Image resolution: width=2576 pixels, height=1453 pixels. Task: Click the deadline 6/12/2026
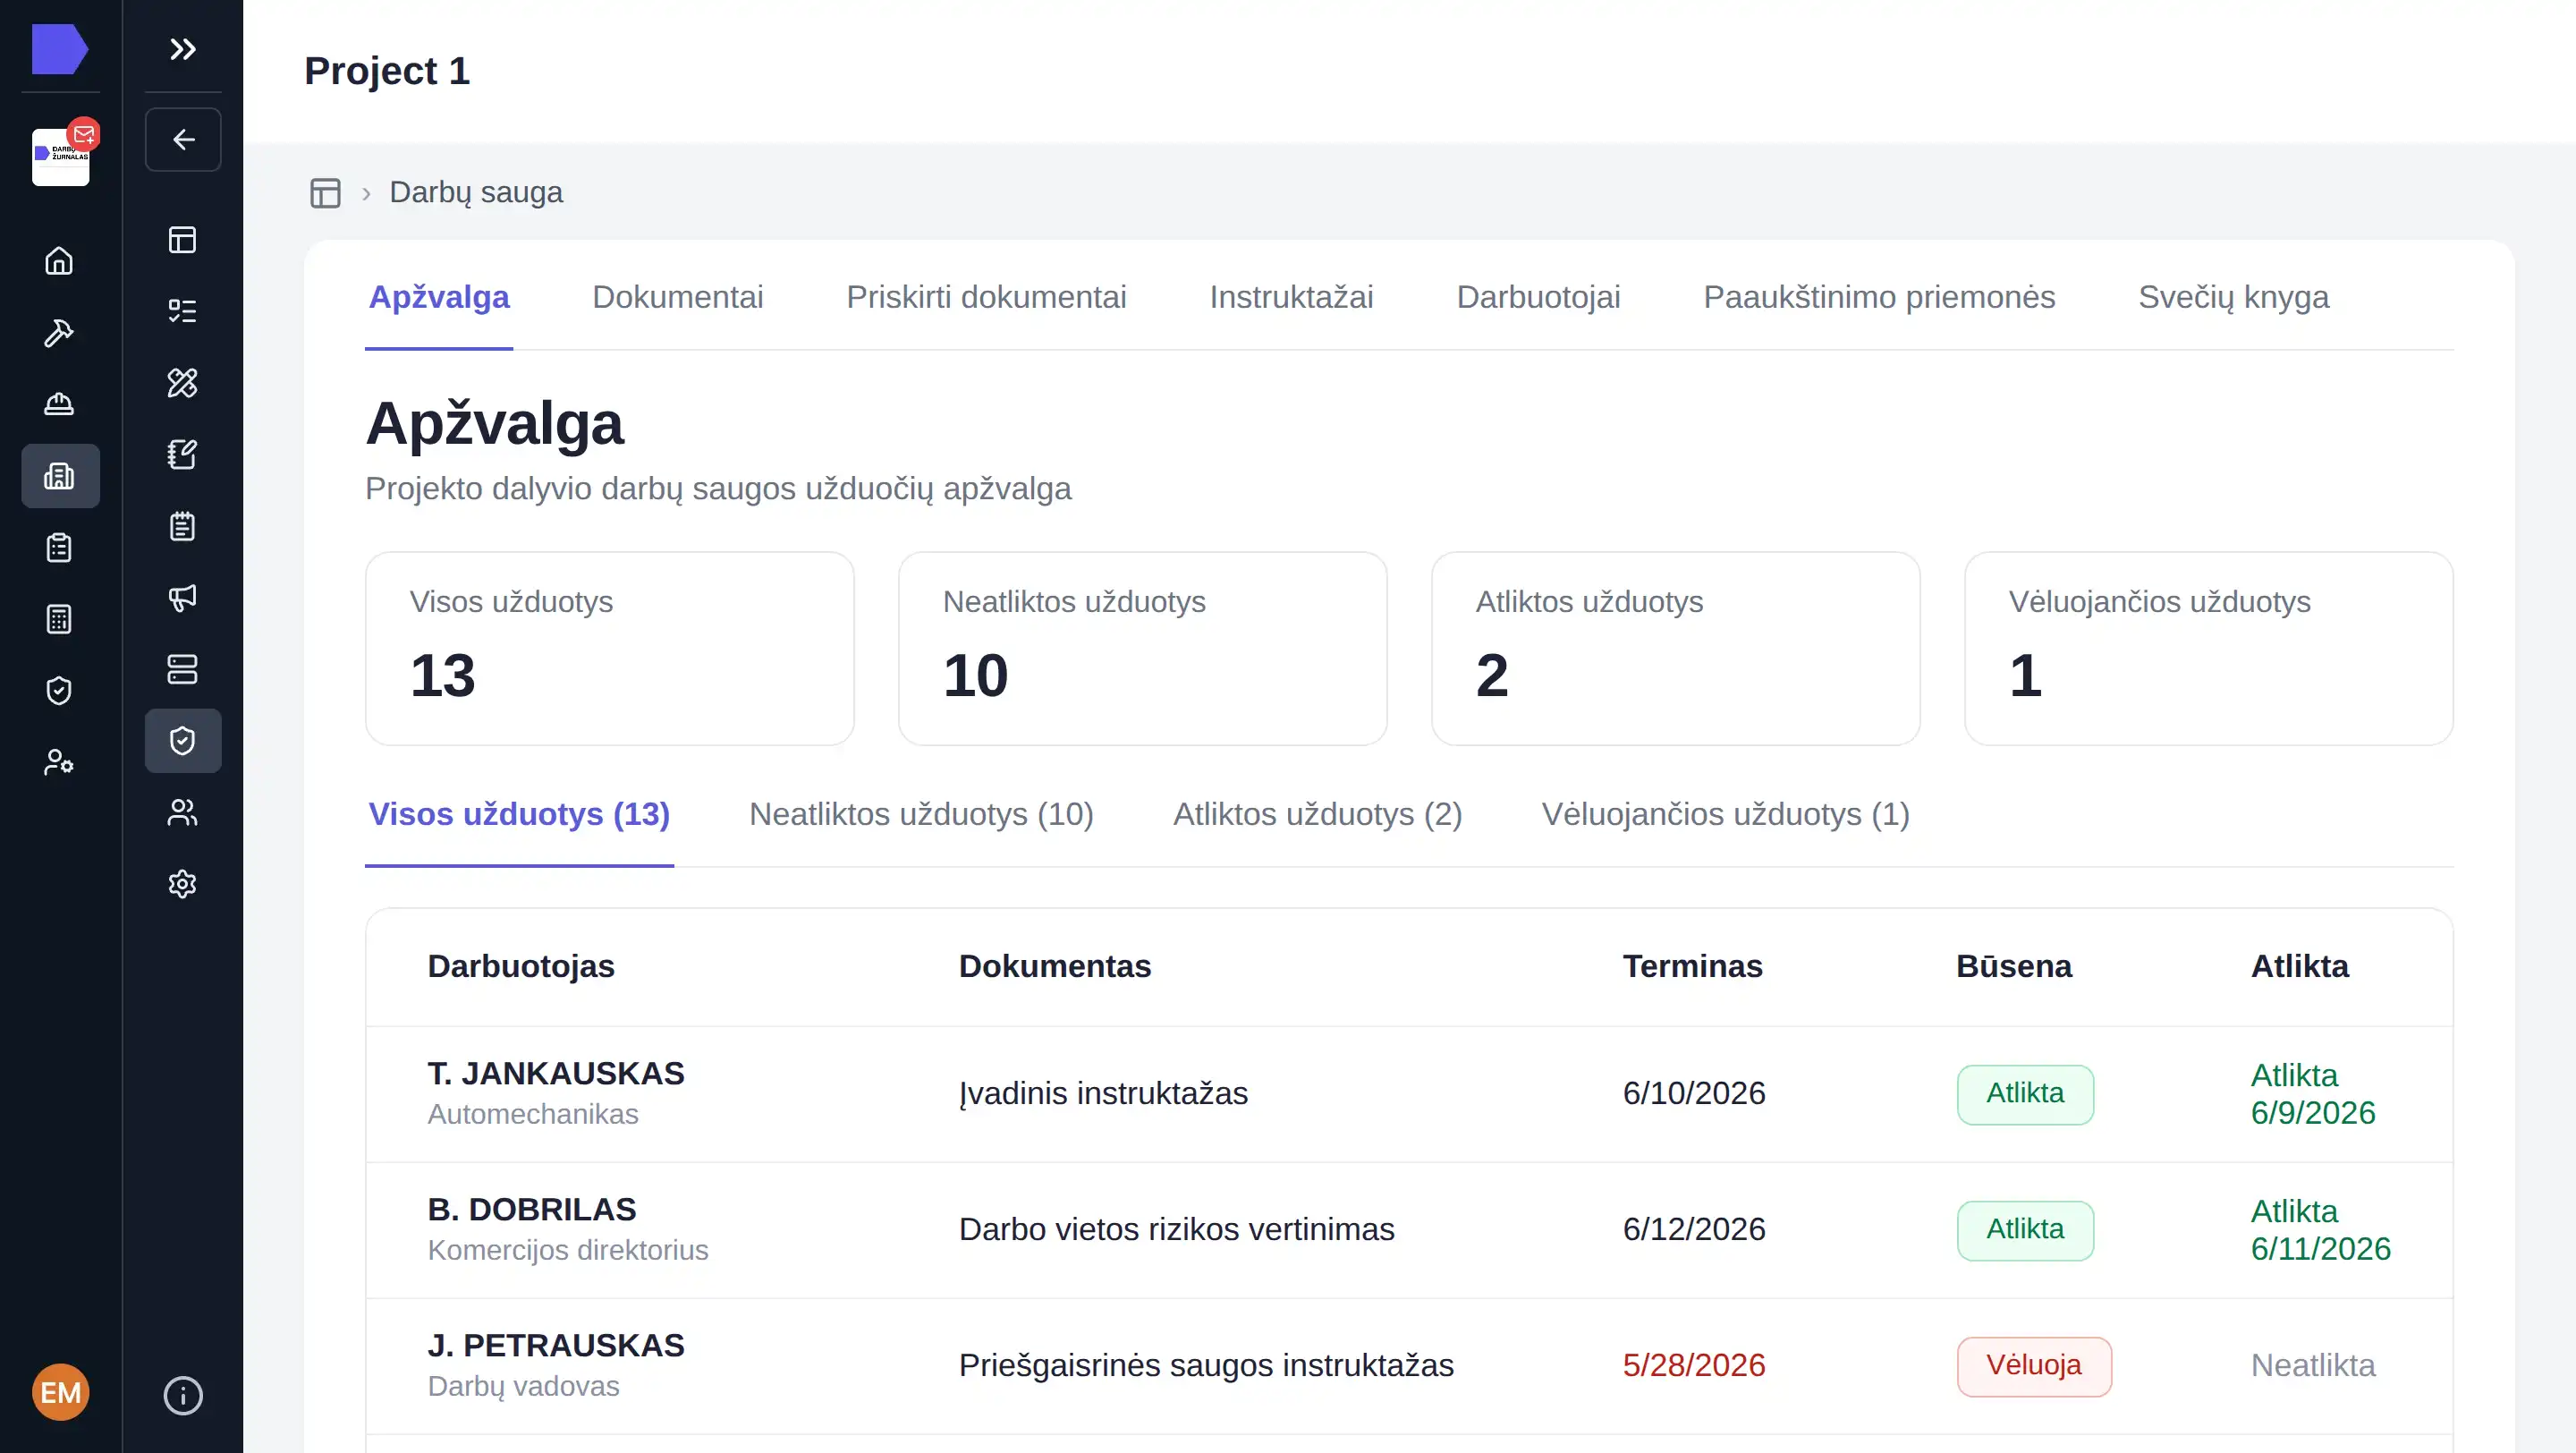[x=1694, y=1229]
